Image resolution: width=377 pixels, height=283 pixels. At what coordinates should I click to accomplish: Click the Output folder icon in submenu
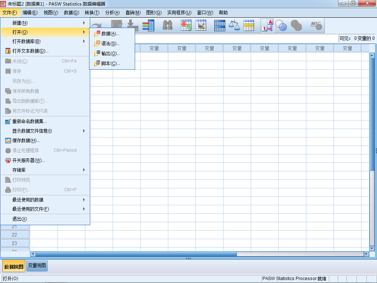pos(97,53)
